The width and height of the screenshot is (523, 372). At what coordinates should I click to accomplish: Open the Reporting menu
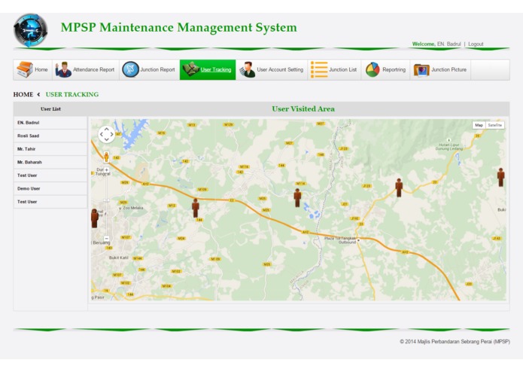pos(385,70)
